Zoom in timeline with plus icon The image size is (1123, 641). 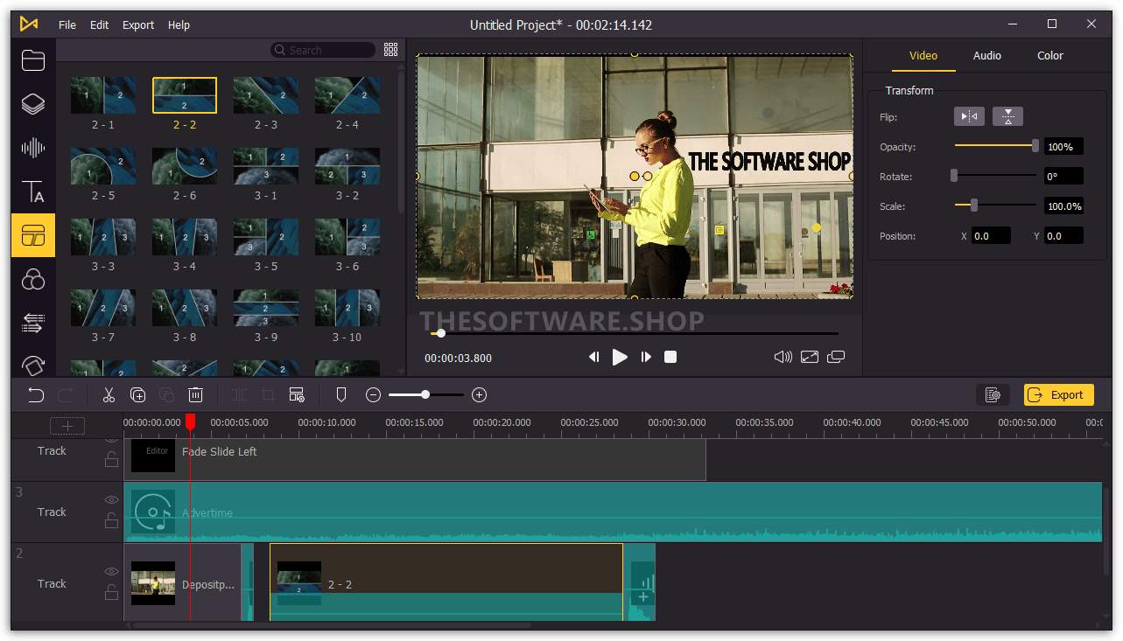point(479,395)
